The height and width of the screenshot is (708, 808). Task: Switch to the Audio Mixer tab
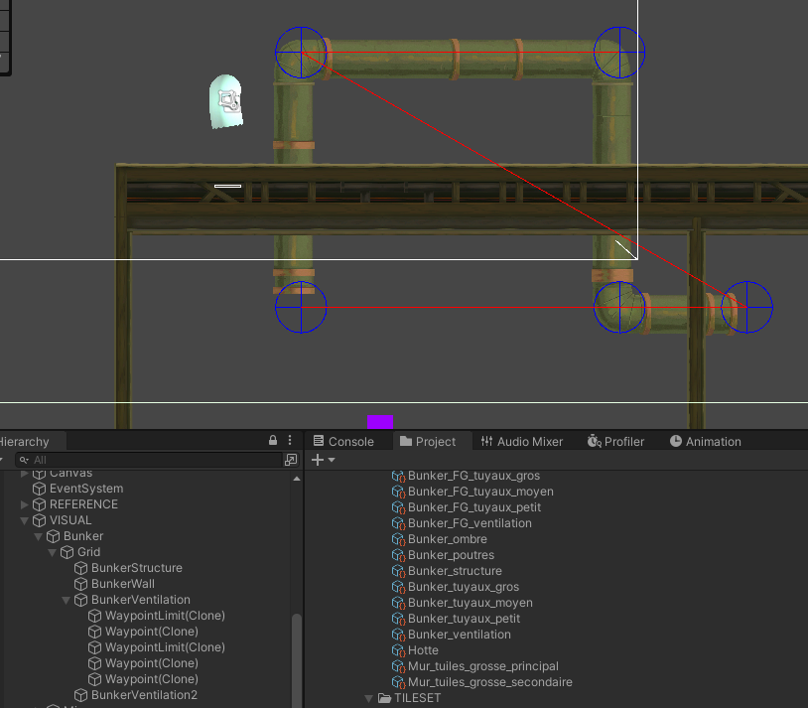522,441
